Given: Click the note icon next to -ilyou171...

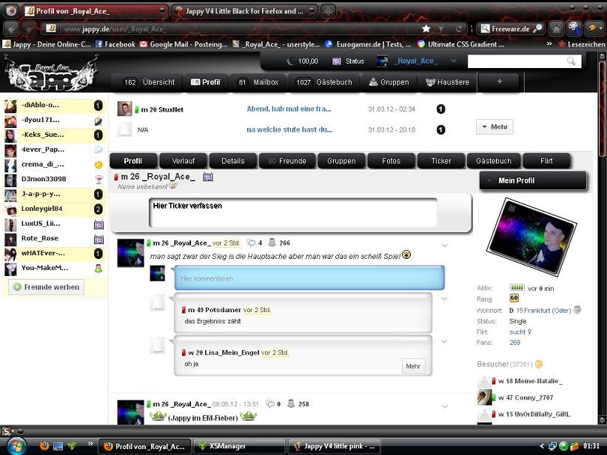Looking at the screenshot, I should tap(98, 121).
